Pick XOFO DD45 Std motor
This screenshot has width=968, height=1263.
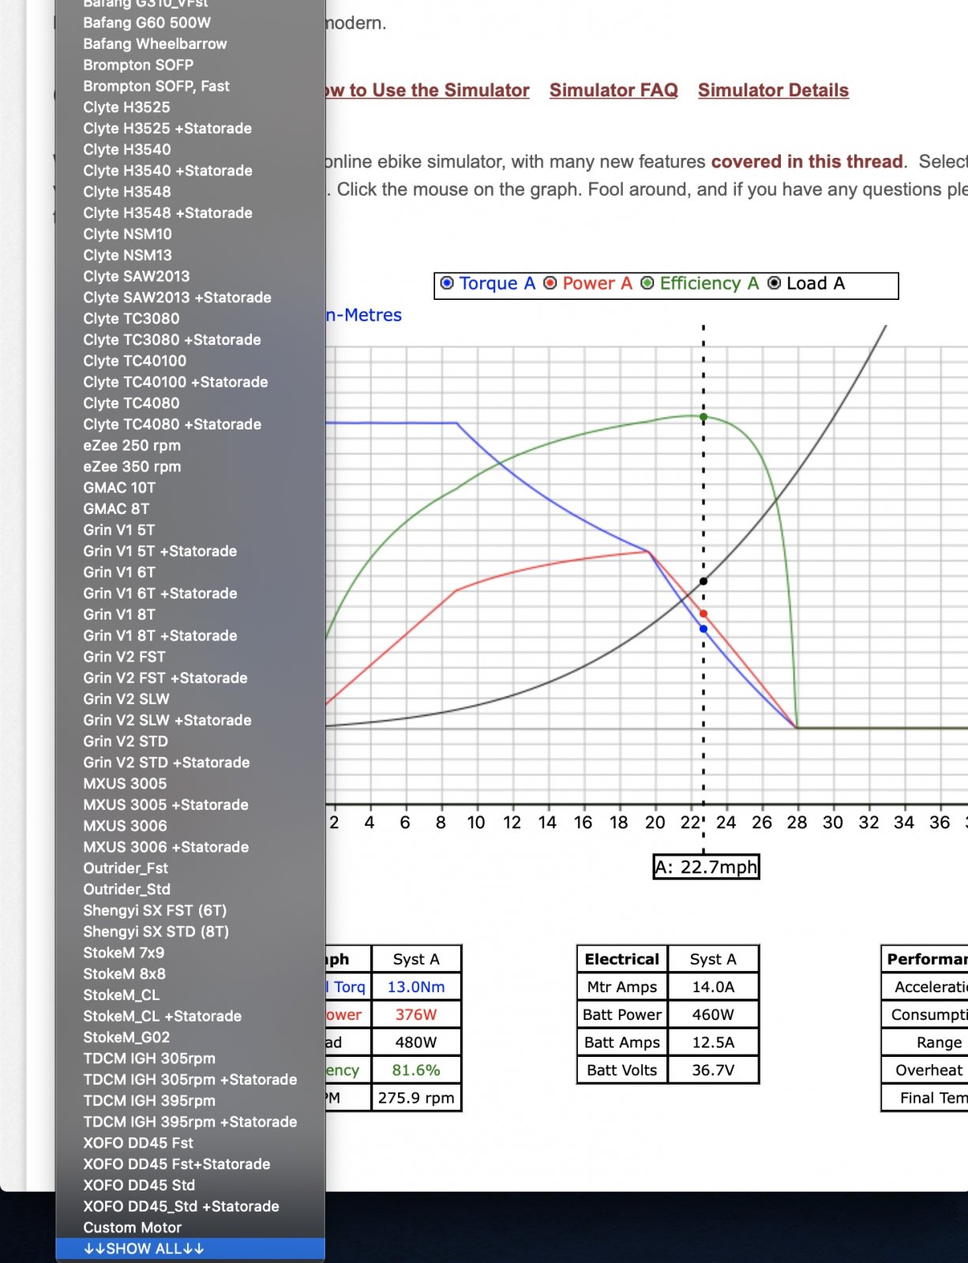click(190, 1185)
